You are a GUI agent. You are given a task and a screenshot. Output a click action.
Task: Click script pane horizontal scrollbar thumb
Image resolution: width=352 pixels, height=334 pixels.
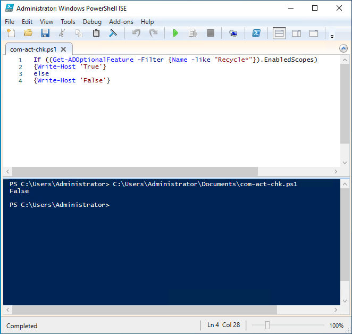click(x=135, y=172)
